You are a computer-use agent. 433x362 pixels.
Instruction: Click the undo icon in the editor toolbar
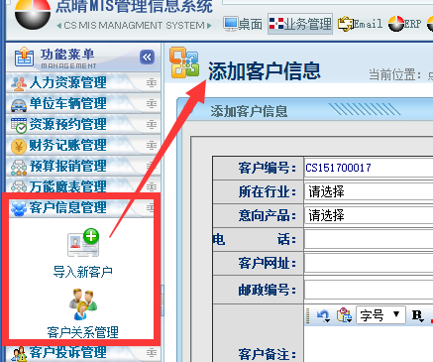click(322, 315)
